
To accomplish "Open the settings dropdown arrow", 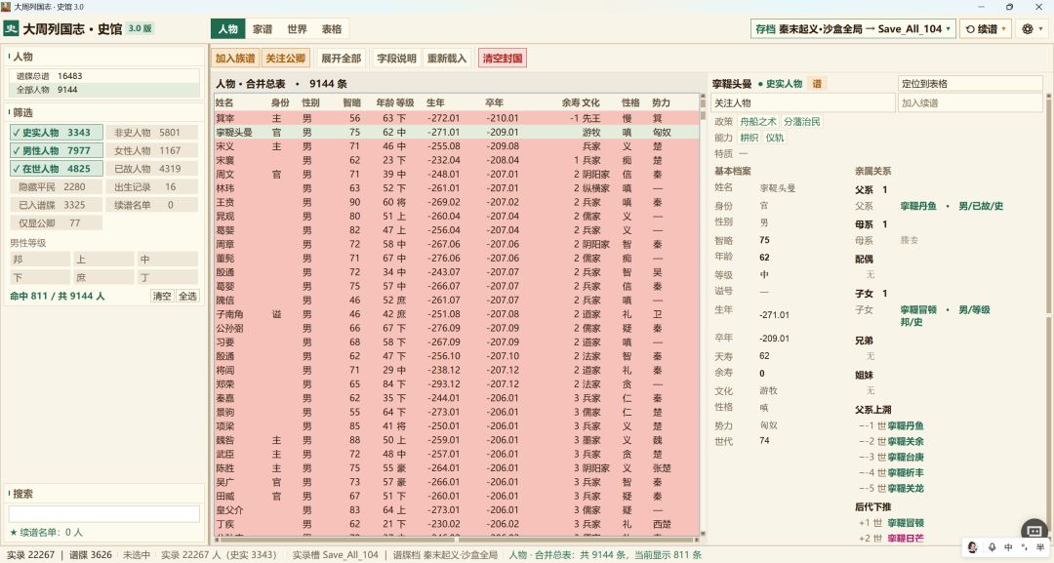I will 1041,29.
